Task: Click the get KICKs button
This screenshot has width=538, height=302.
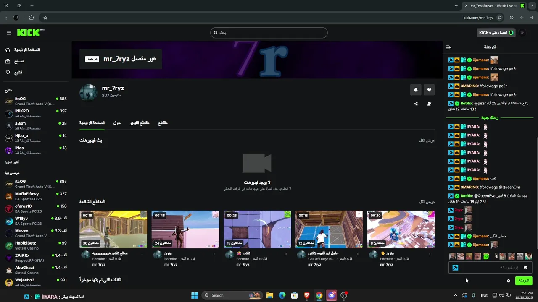Action: (496, 33)
